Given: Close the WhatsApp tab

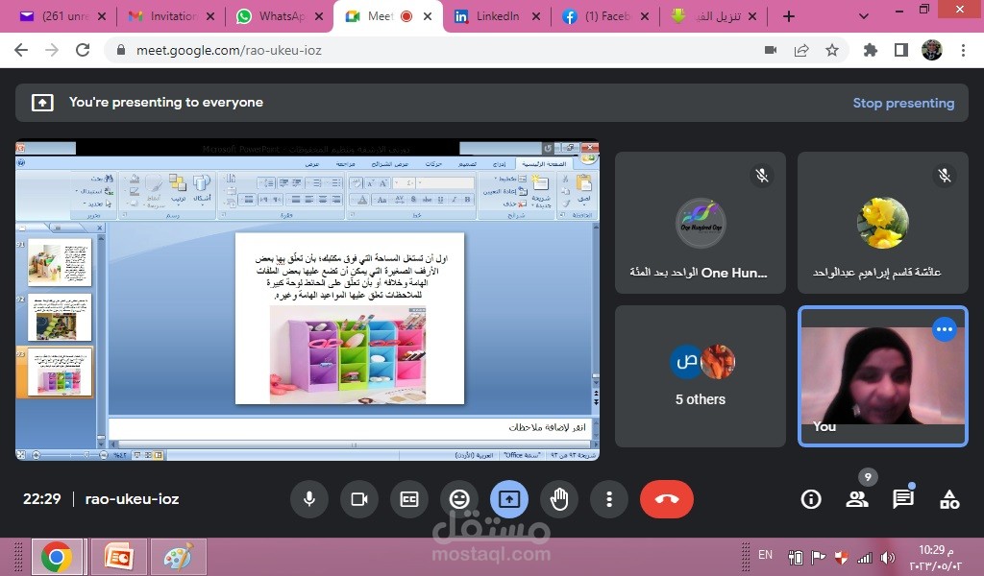Looking at the screenshot, I should (x=319, y=16).
